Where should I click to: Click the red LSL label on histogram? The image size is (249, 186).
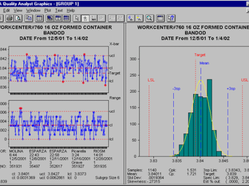[x=151, y=80]
